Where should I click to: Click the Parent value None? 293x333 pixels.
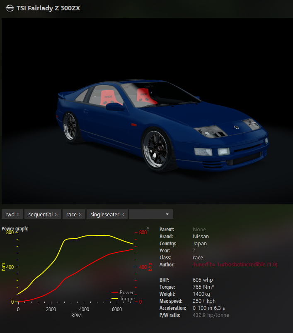pyautogui.click(x=199, y=229)
